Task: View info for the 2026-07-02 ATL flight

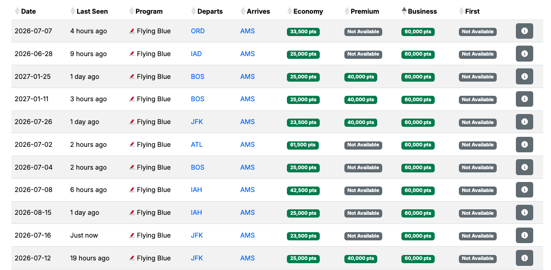Action: (x=524, y=145)
